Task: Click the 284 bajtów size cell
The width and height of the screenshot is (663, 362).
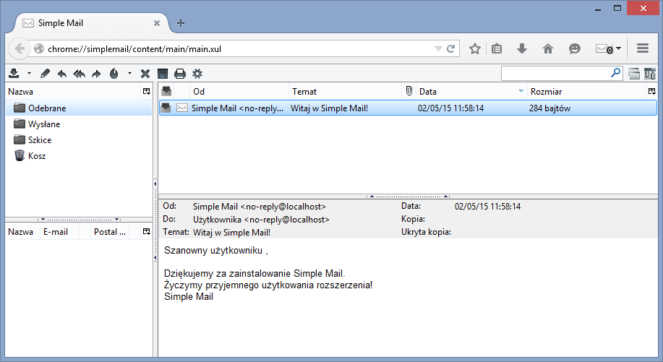Action: click(549, 108)
